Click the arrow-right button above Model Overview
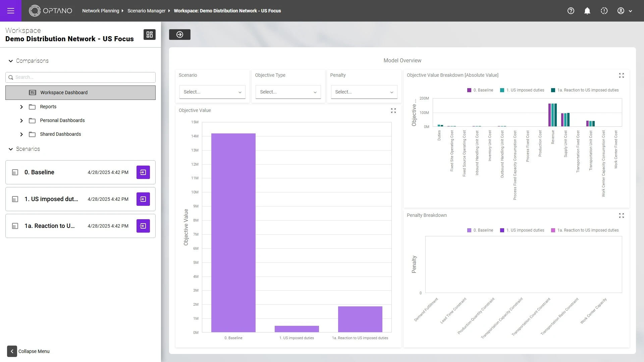The image size is (644, 362). point(180,35)
